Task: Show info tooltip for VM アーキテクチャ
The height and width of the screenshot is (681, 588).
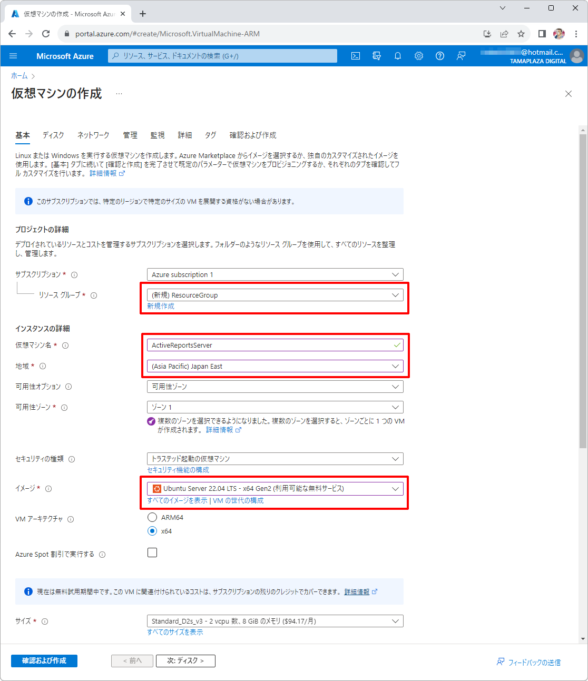Action: (71, 519)
